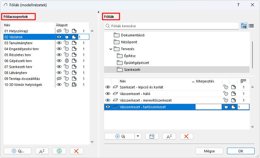Switch to folder tree view of layers
The image size is (260, 158).
244,26
